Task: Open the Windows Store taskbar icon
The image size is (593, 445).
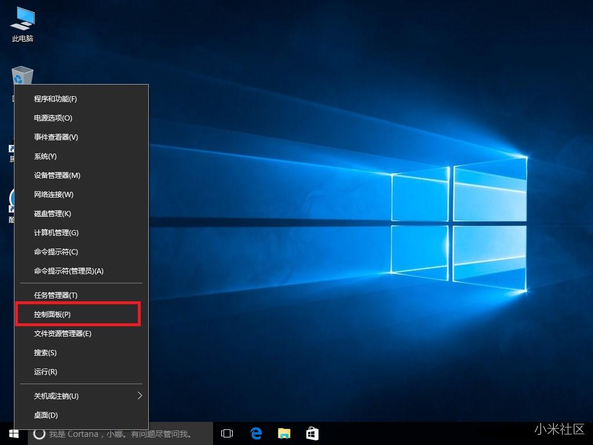Action: [312, 433]
